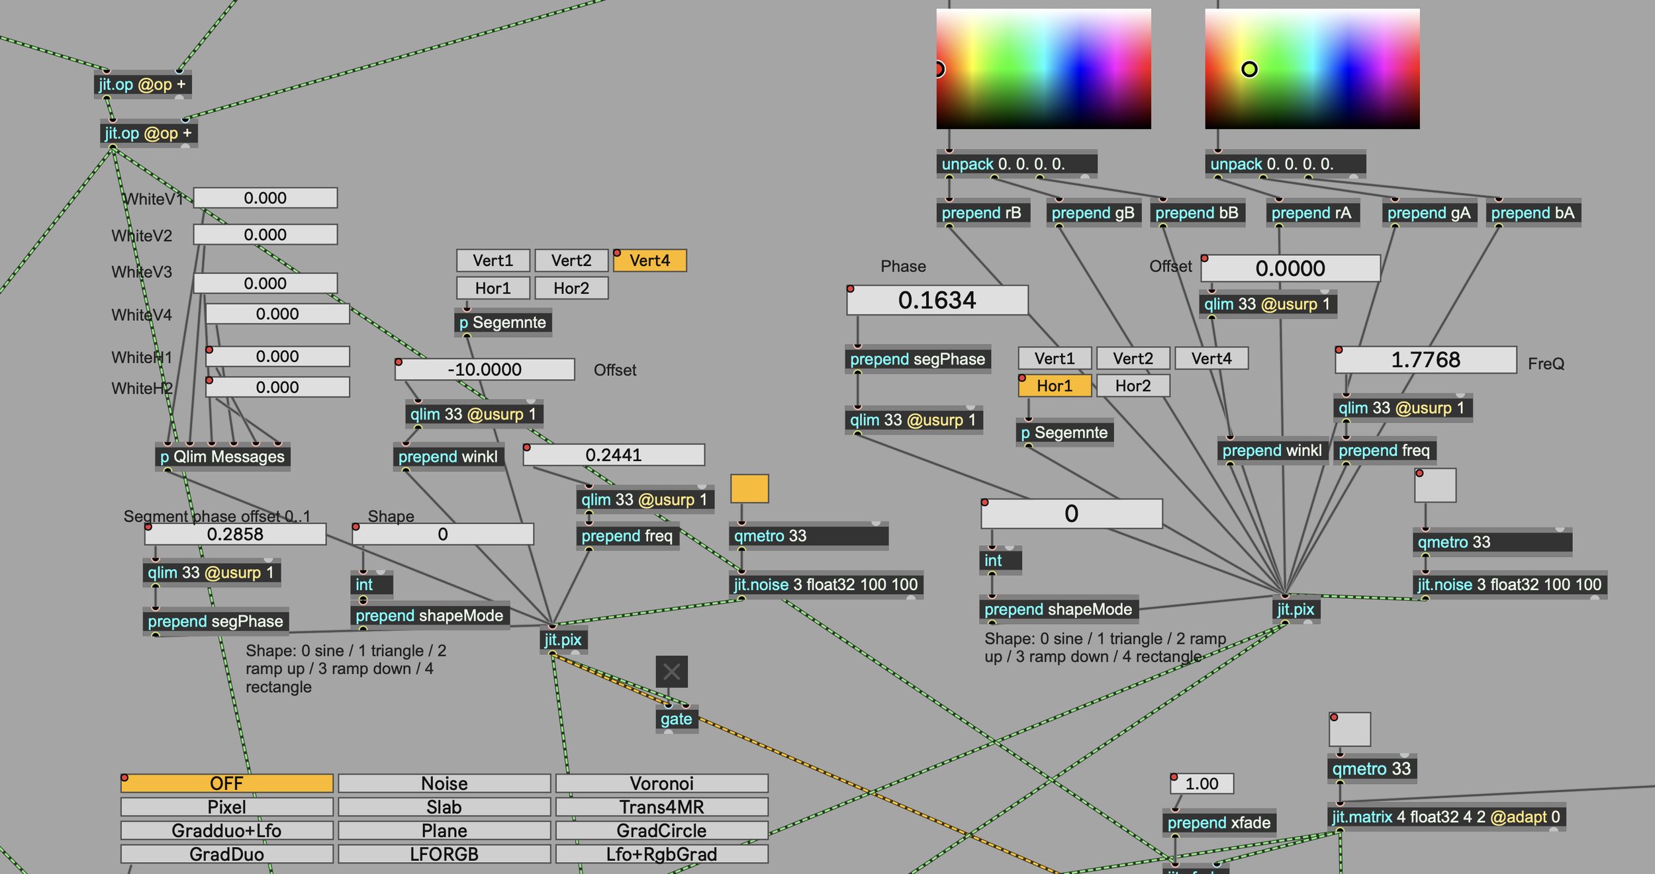Select the highlighted Hor1 tab

[x=1054, y=386]
